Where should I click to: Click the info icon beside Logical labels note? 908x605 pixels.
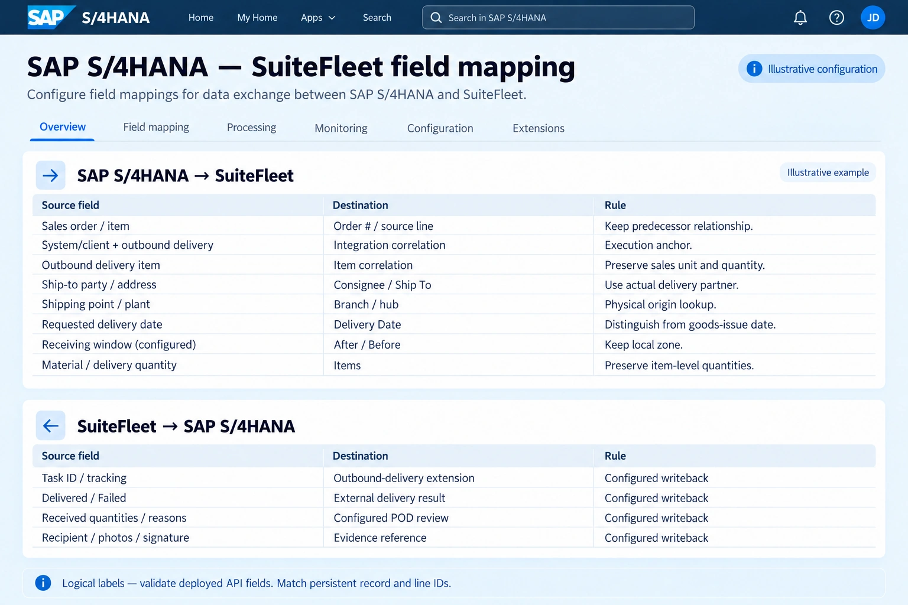pos(43,583)
